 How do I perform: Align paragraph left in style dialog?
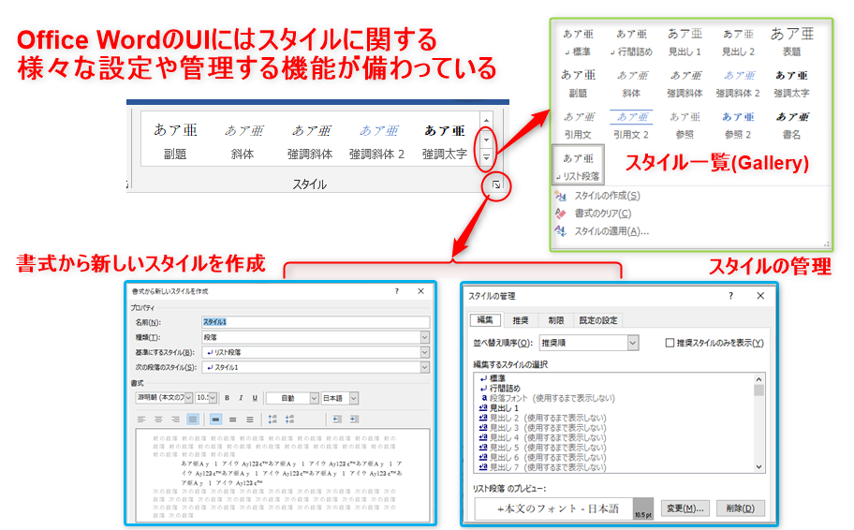141,419
